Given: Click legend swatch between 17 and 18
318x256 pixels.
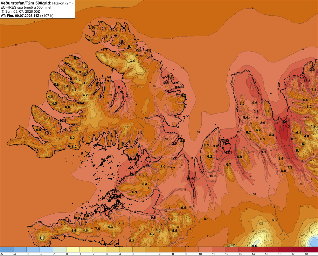Looking at the screenshot, I should (x=298, y=250).
